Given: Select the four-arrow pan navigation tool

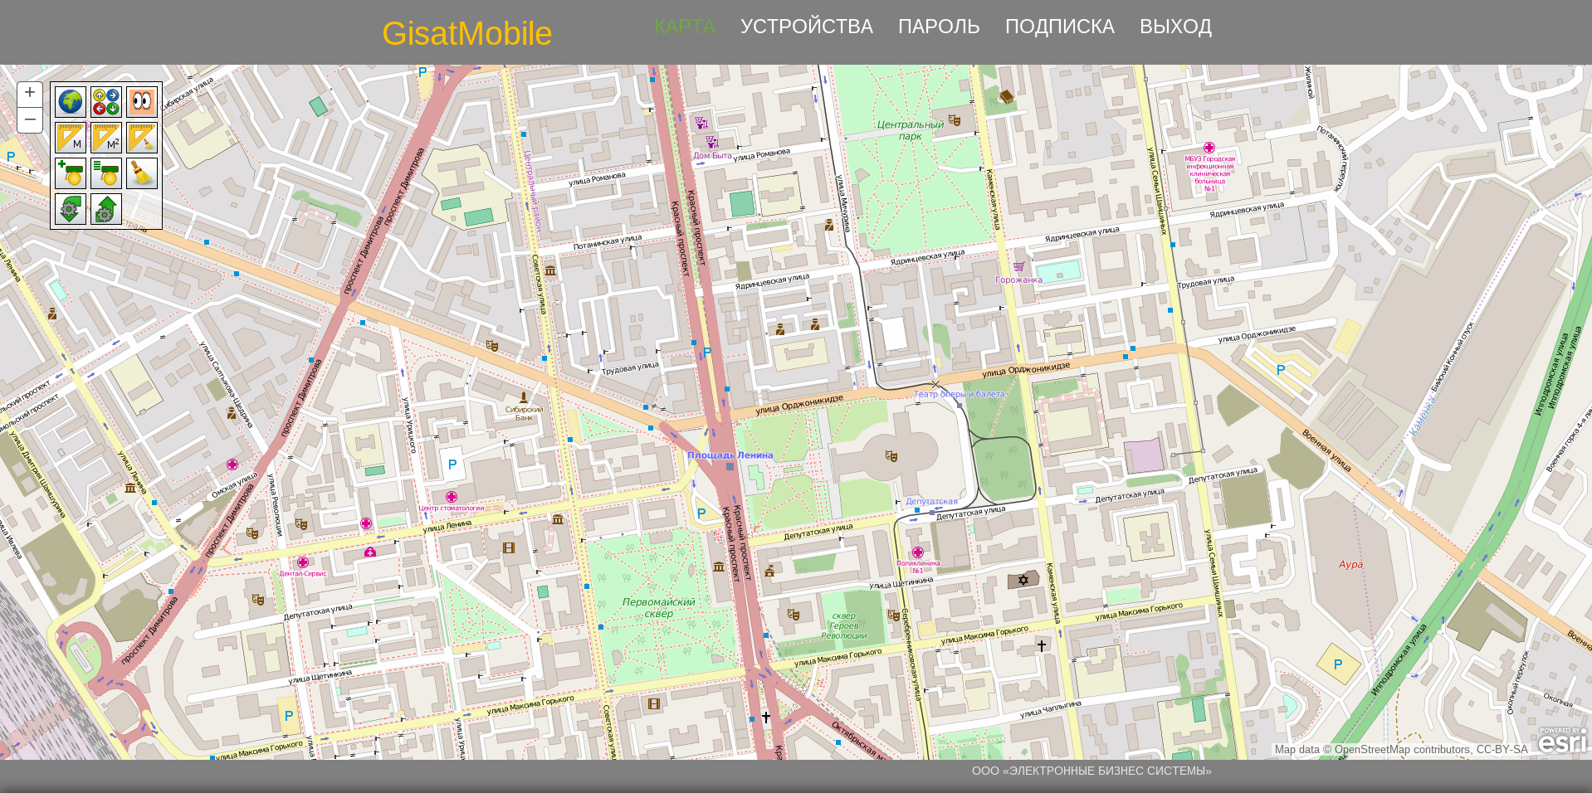Looking at the screenshot, I should pyautogui.click(x=106, y=102).
